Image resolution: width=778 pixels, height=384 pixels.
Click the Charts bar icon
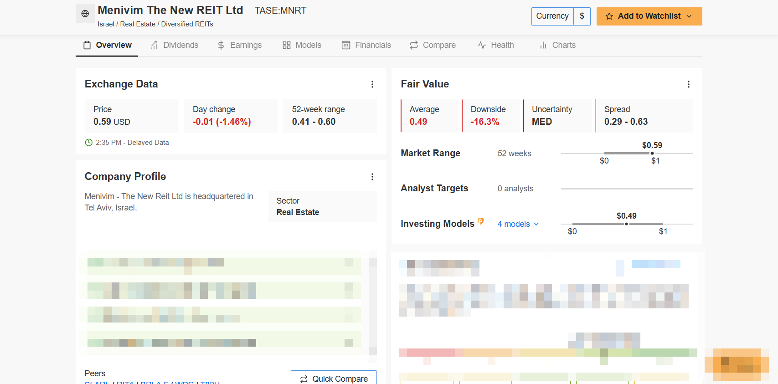pyautogui.click(x=543, y=45)
